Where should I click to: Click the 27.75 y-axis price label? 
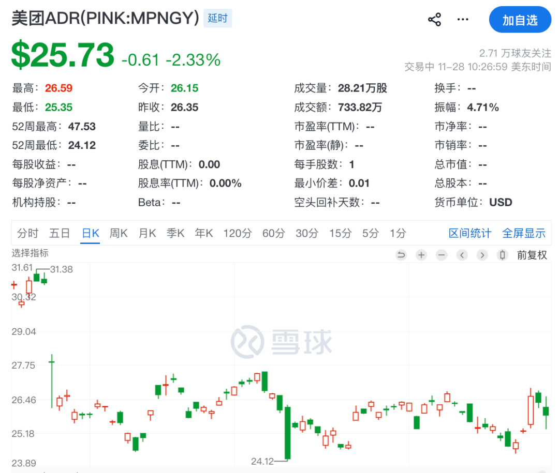[23, 365]
